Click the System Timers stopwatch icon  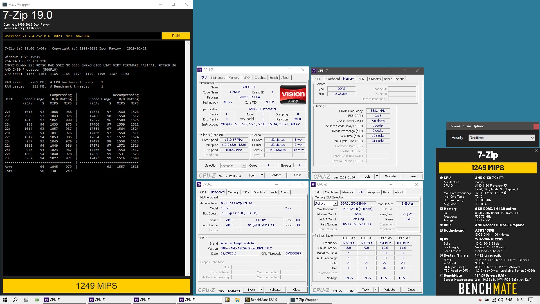coord(441,256)
